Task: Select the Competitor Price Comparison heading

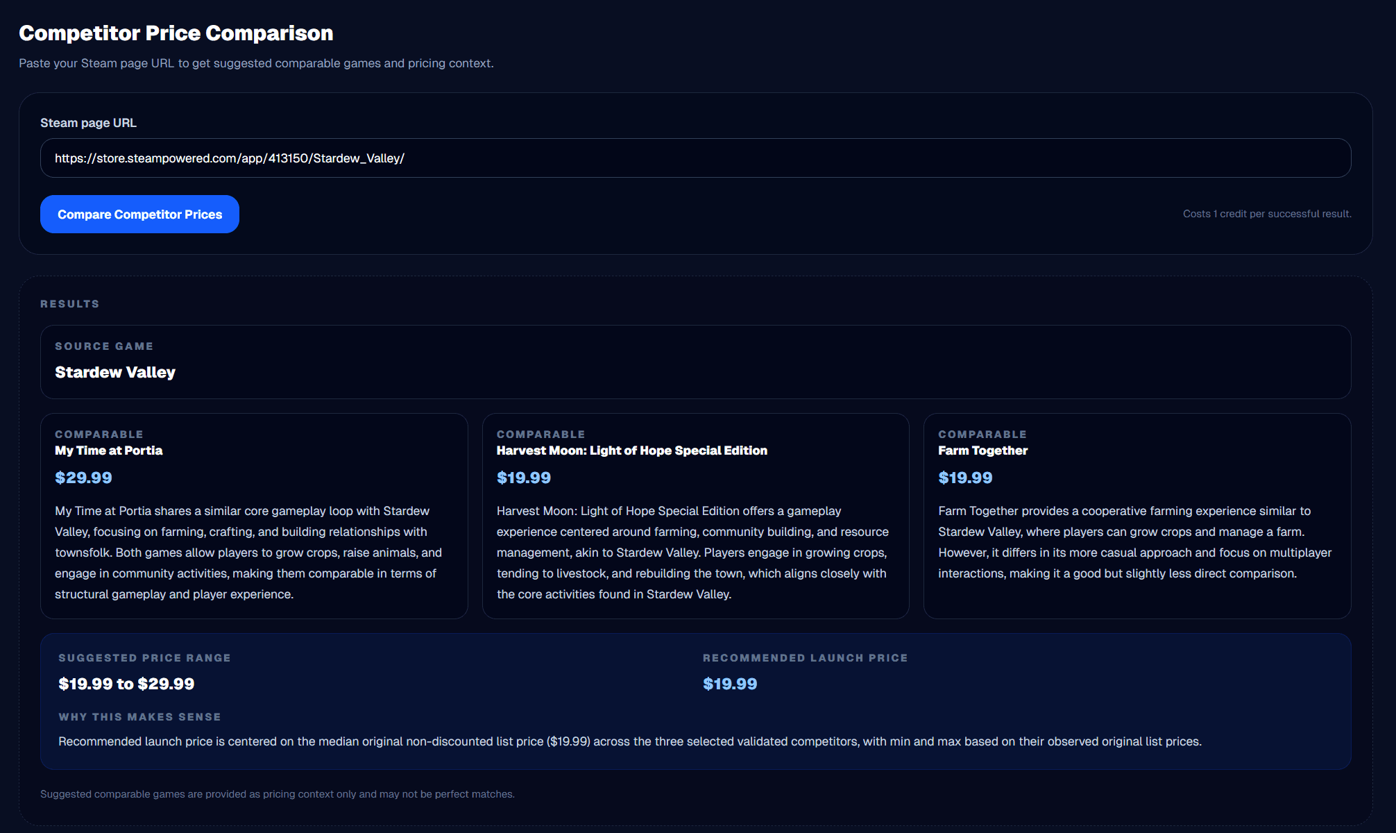Action: point(176,33)
